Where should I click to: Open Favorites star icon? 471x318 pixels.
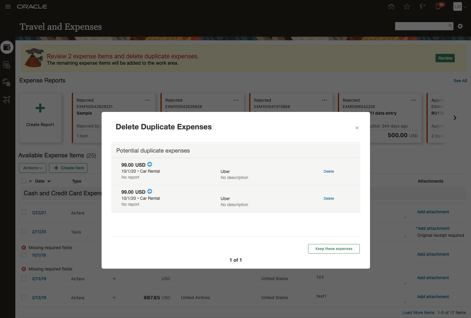tap(407, 7)
